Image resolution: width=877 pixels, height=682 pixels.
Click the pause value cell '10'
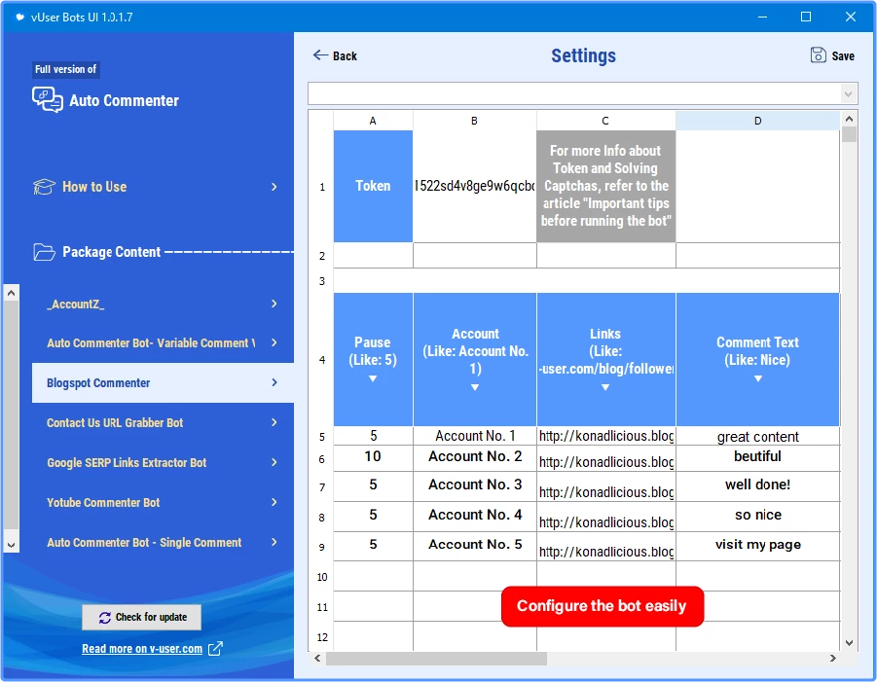coord(373,458)
